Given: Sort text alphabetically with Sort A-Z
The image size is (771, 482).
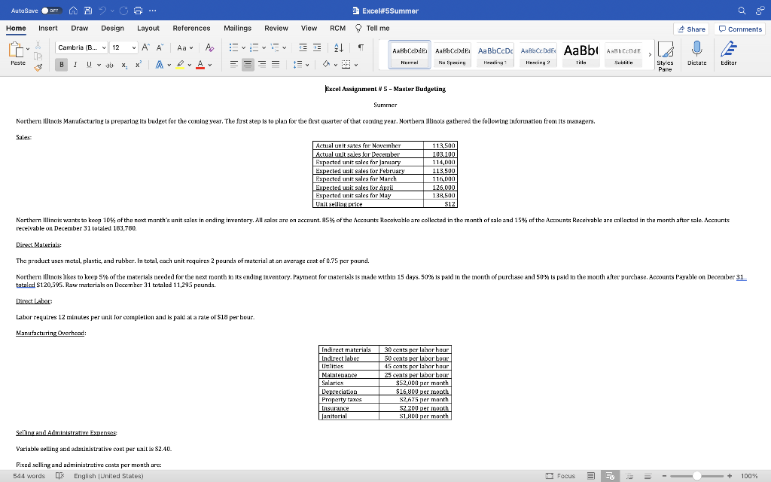Looking at the screenshot, I should (339, 47).
